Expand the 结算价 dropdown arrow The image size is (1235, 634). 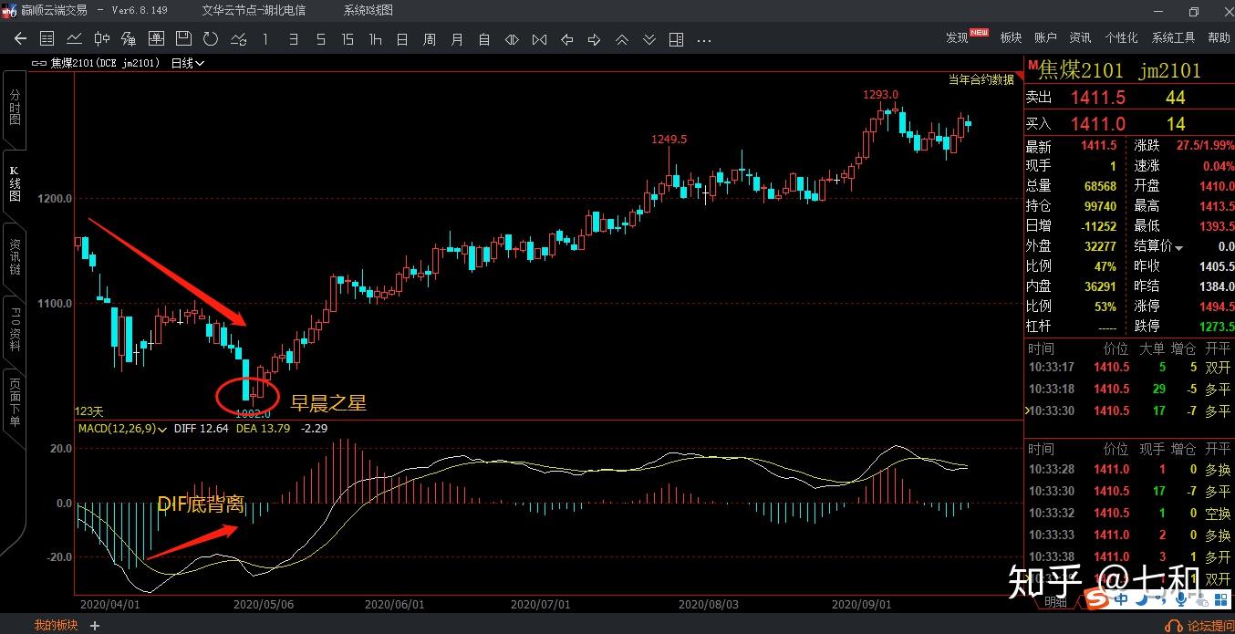pyautogui.click(x=1178, y=248)
